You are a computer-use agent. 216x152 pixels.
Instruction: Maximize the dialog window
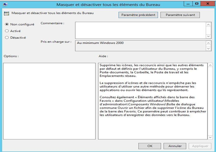tap(197, 4)
